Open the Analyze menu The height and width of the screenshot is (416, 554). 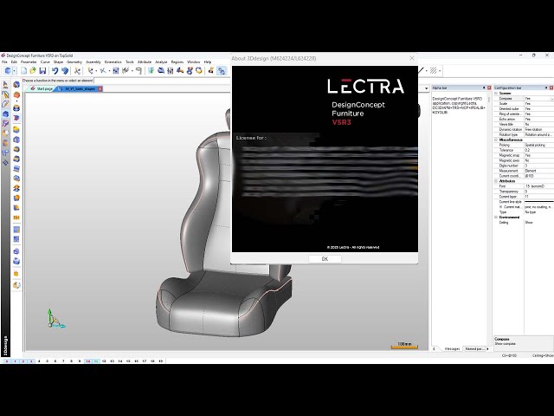[161, 62]
